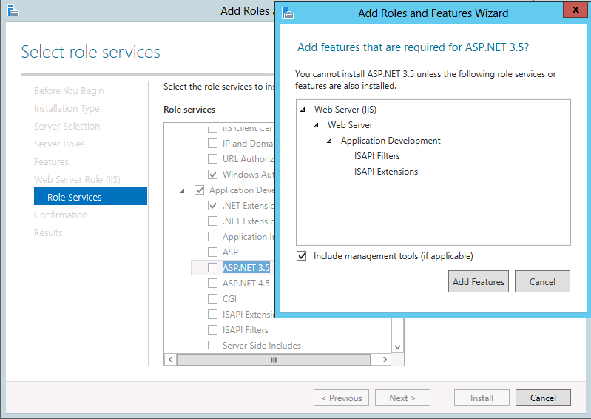Check the Server Side Includes checkbox
The image size is (591, 419).
(212, 345)
